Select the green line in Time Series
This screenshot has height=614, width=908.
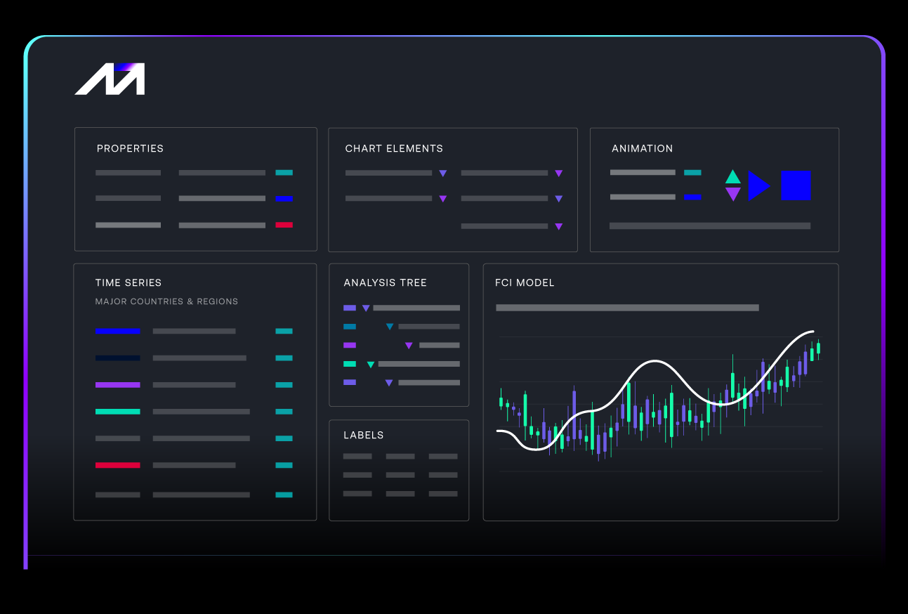click(118, 412)
